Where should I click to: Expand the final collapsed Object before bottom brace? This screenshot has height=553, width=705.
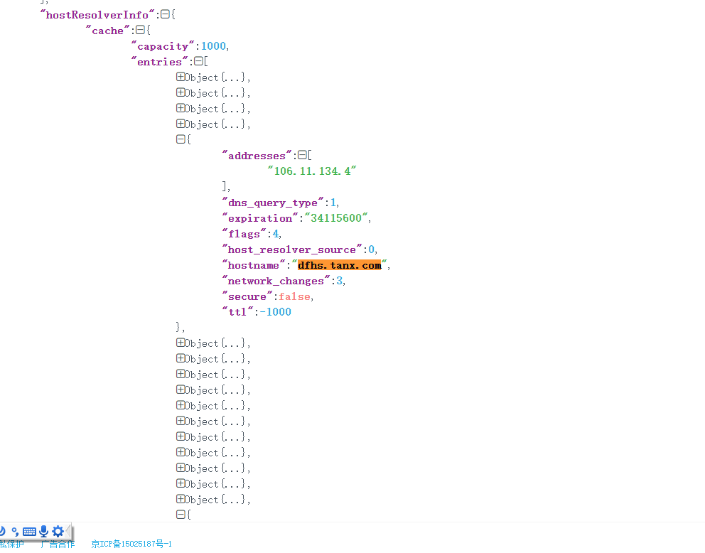(x=181, y=499)
